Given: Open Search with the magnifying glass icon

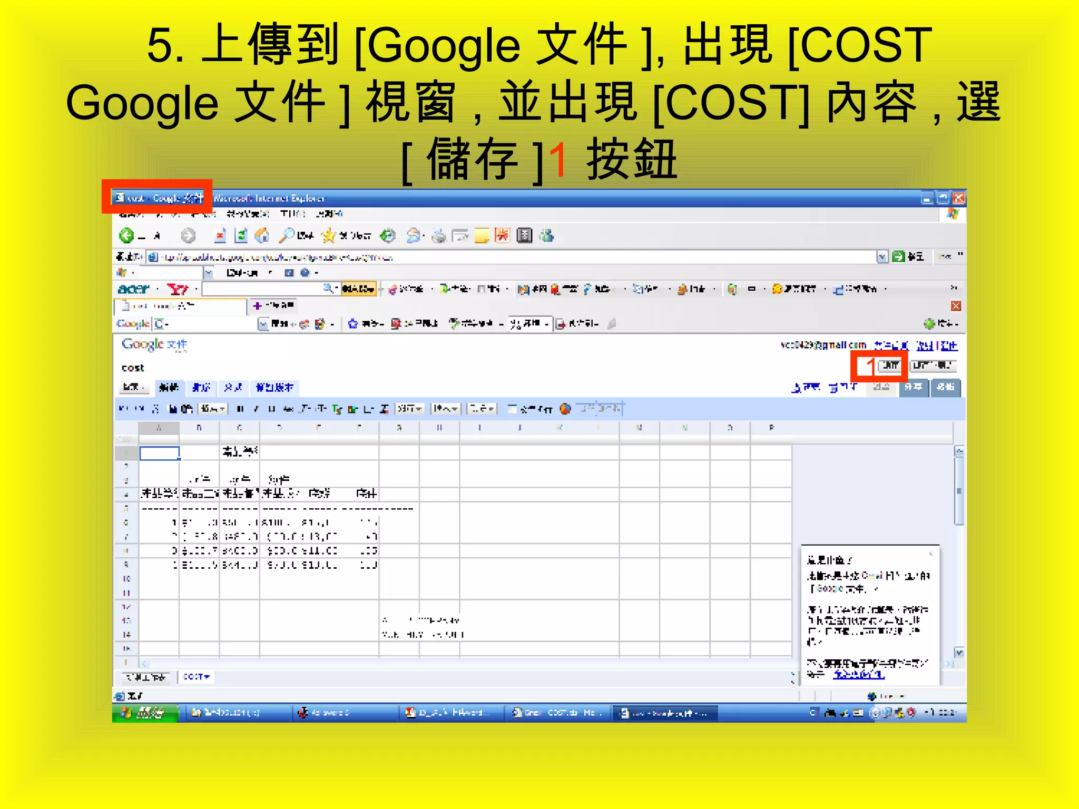Looking at the screenshot, I should coord(286,235).
